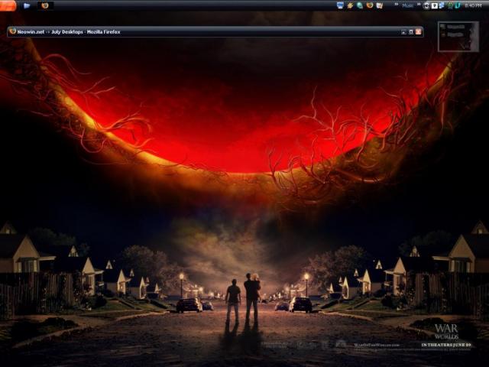Open the system clock showing 8:40 PM
This screenshot has width=489, height=367.
pyautogui.click(x=473, y=5)
